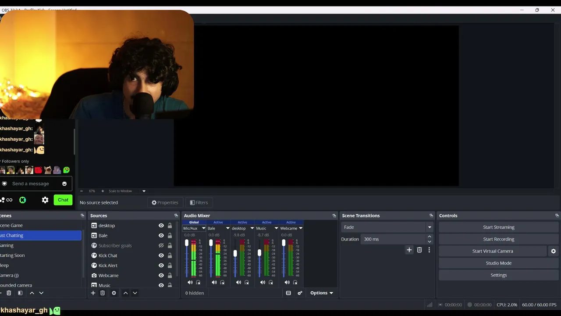561x316 pixels.
Task: Click the Music volume slider handle
Action: coord(259,253)
